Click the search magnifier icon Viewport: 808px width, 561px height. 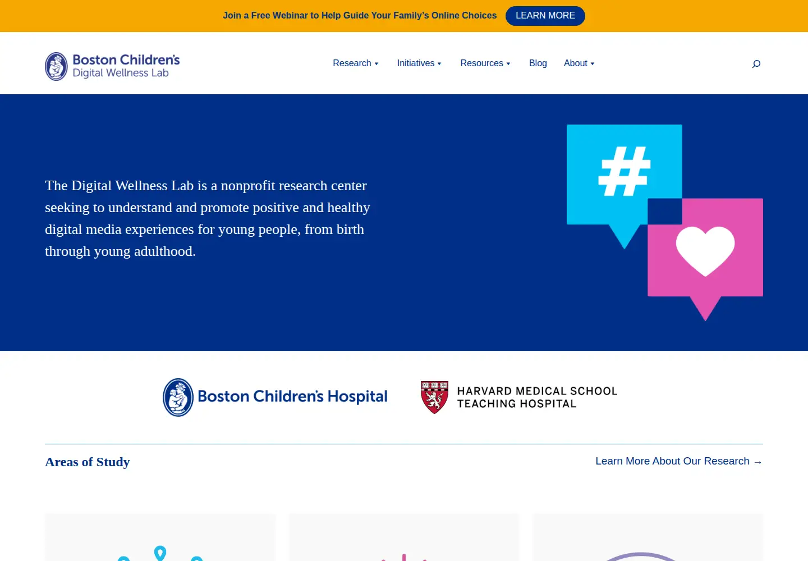click(x=756, y=64)
